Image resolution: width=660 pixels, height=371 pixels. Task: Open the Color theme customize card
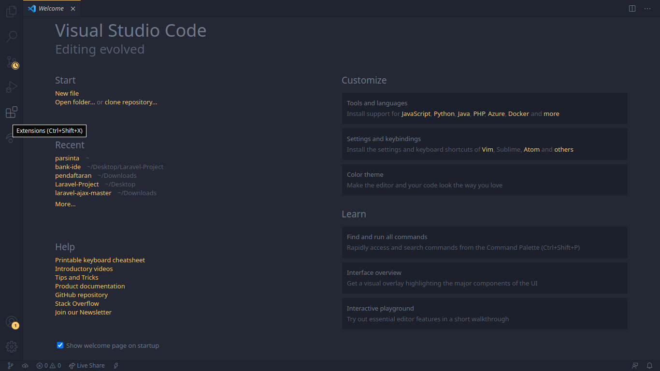(485, 180)
